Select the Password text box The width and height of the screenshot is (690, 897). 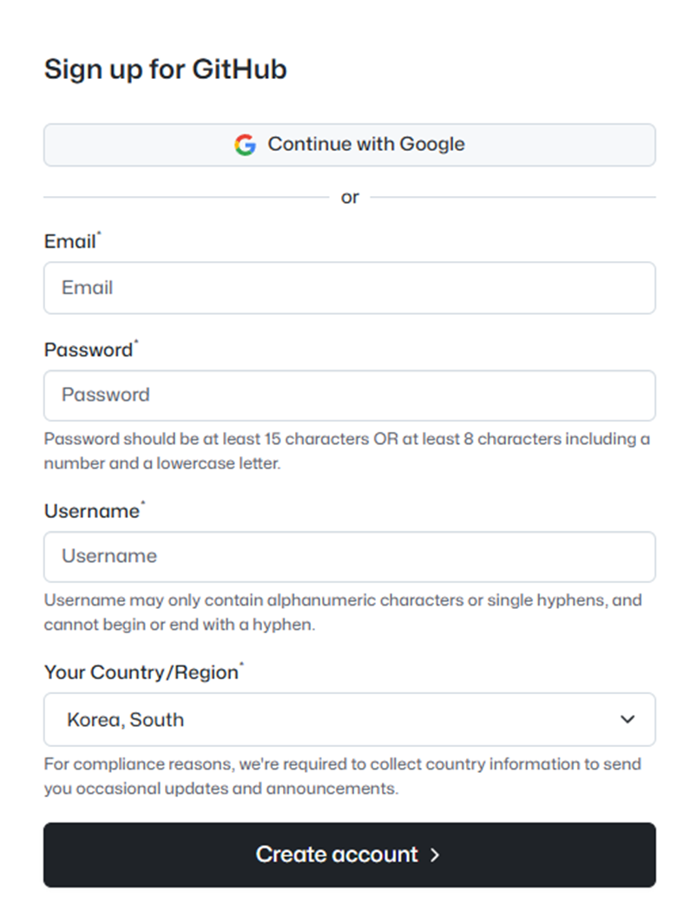350,396
